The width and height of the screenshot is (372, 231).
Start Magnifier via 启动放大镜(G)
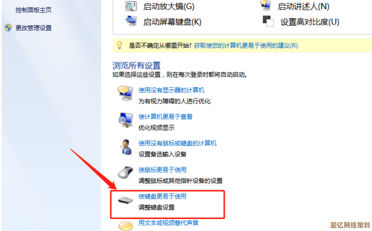point(169,6)
